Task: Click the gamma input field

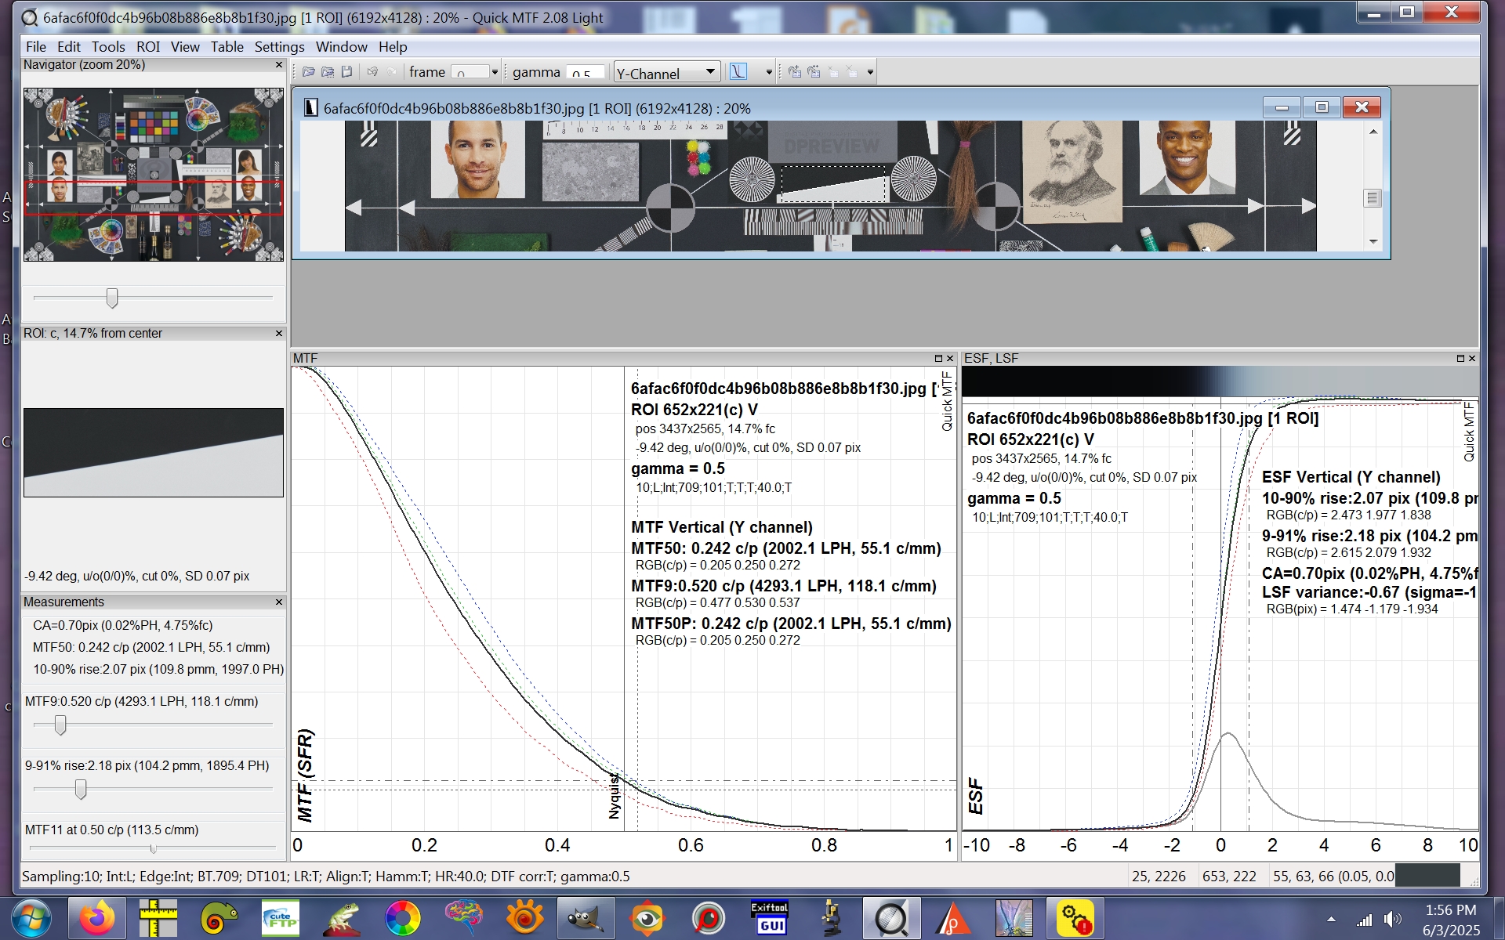Action: [585, 73]
